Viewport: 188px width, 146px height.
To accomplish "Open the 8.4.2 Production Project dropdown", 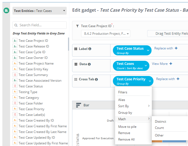I will tap(106, 34).
